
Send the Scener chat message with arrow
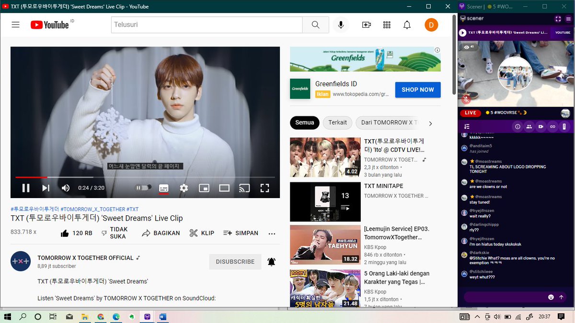coord(562,297)
